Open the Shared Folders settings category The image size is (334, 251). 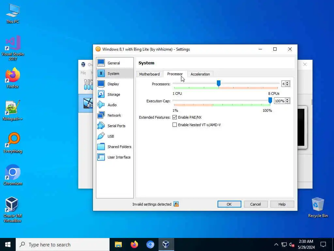[x=114, y=147]
